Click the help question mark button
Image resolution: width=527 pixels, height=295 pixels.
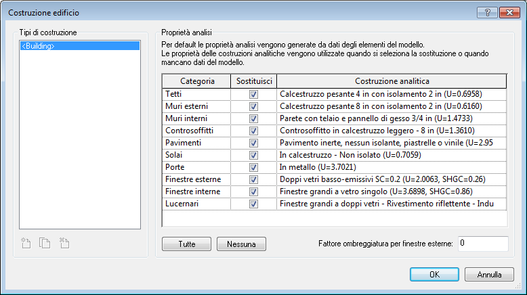(x=484, y=12)
